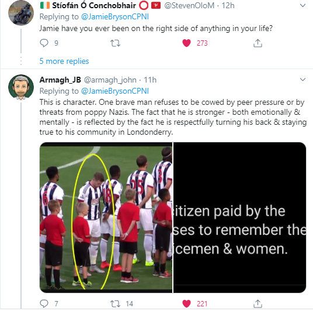The image size is (313, 311).
Task: Retweet Armagh_JB's tweet with 14 retweets
Action: click(x=115, y=304)
